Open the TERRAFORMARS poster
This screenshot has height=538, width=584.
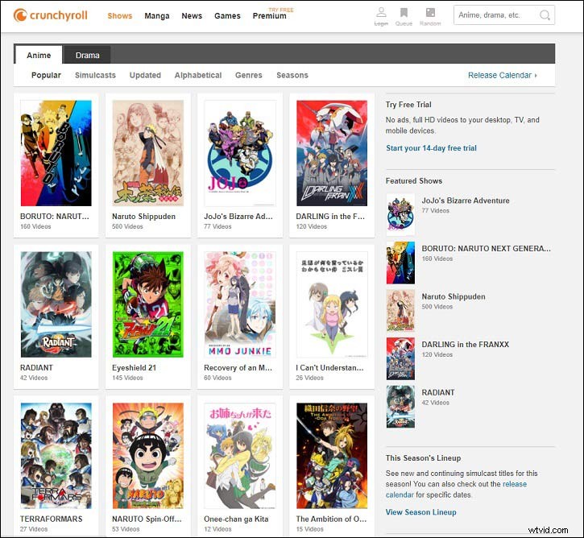tap(56, 456)
